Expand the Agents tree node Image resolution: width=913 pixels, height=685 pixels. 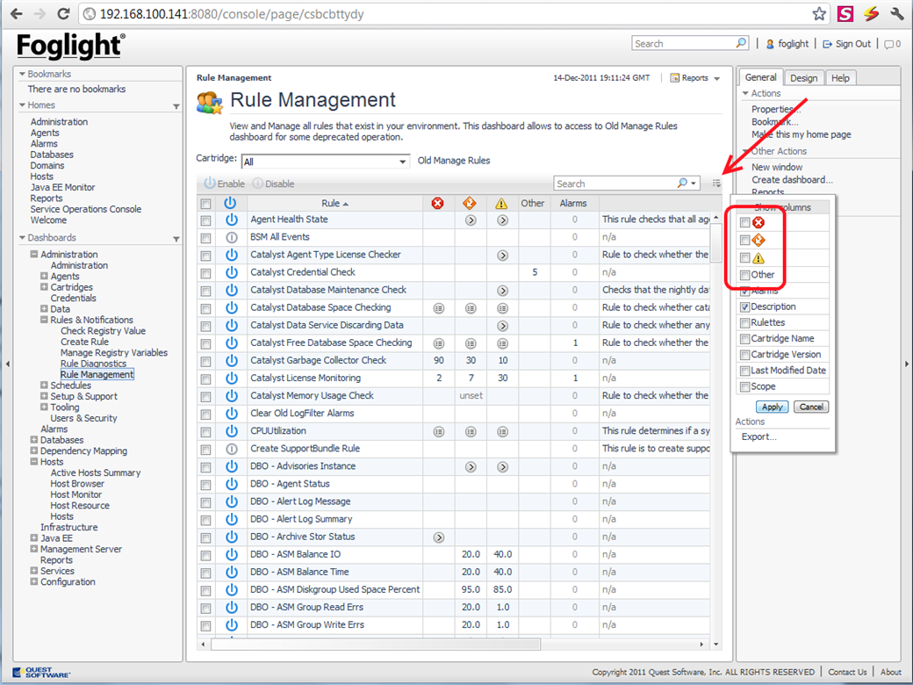tap(44, 276)
